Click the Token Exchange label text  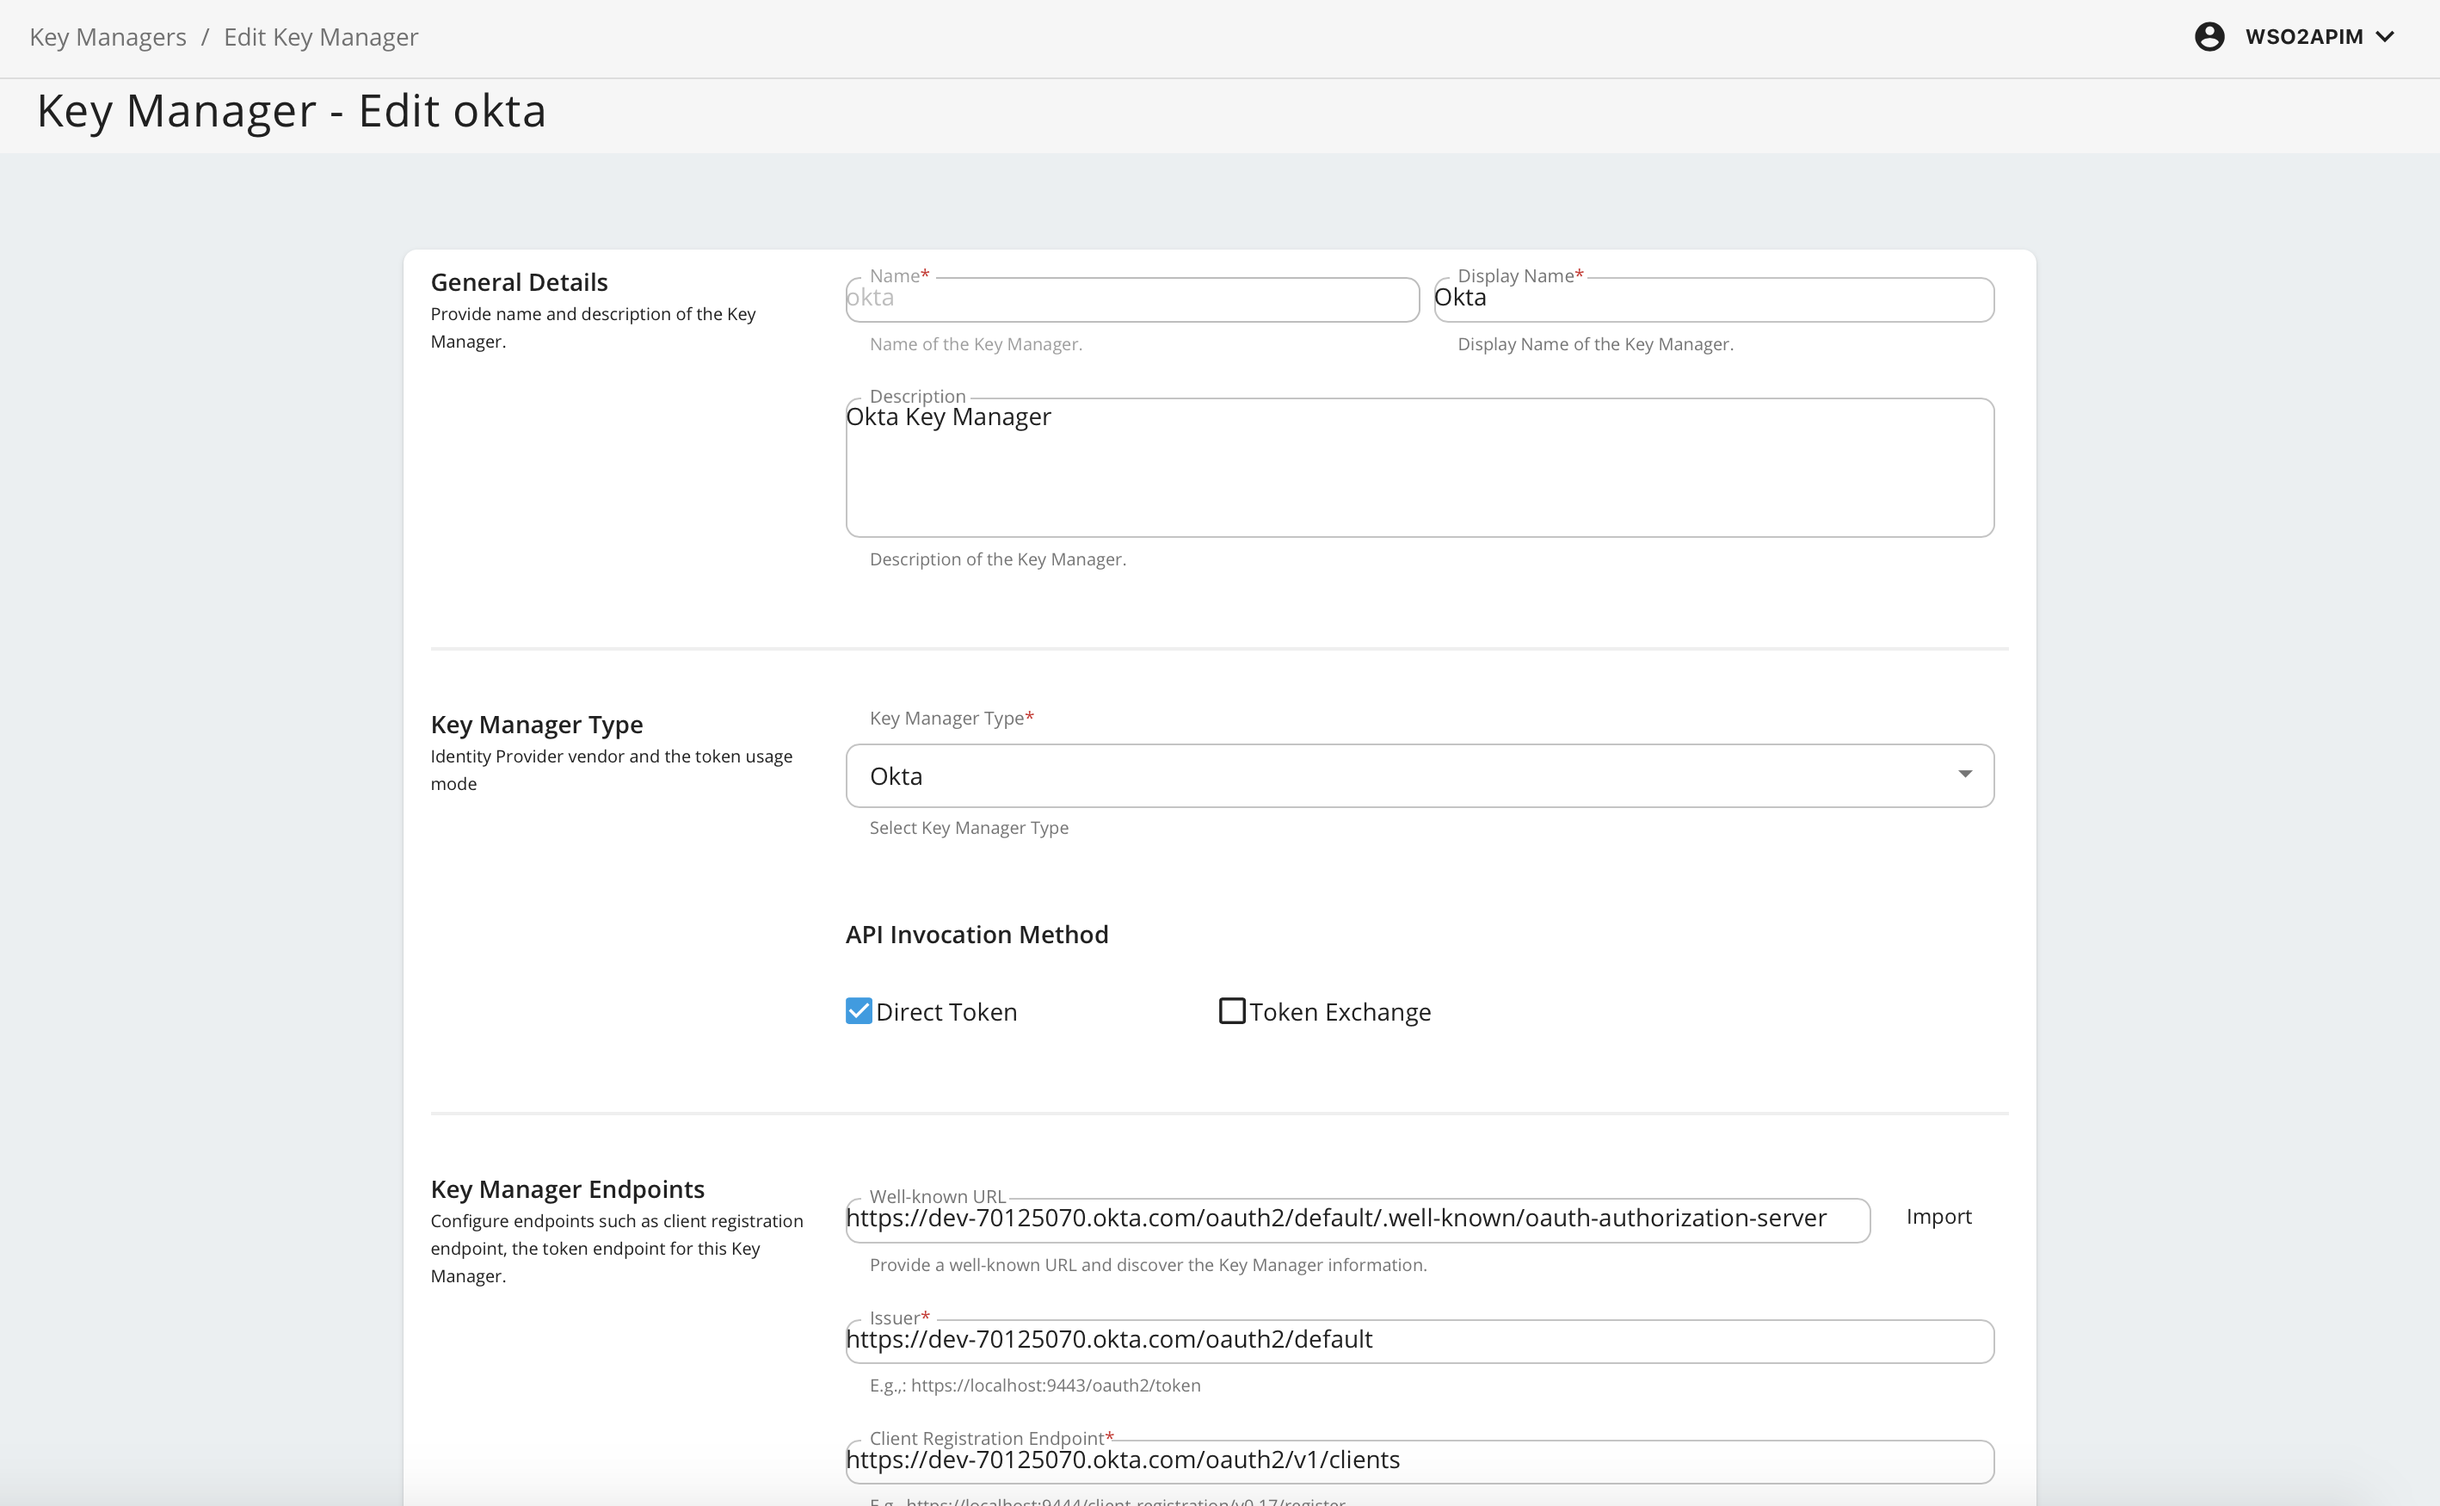coord(1340,1012)
